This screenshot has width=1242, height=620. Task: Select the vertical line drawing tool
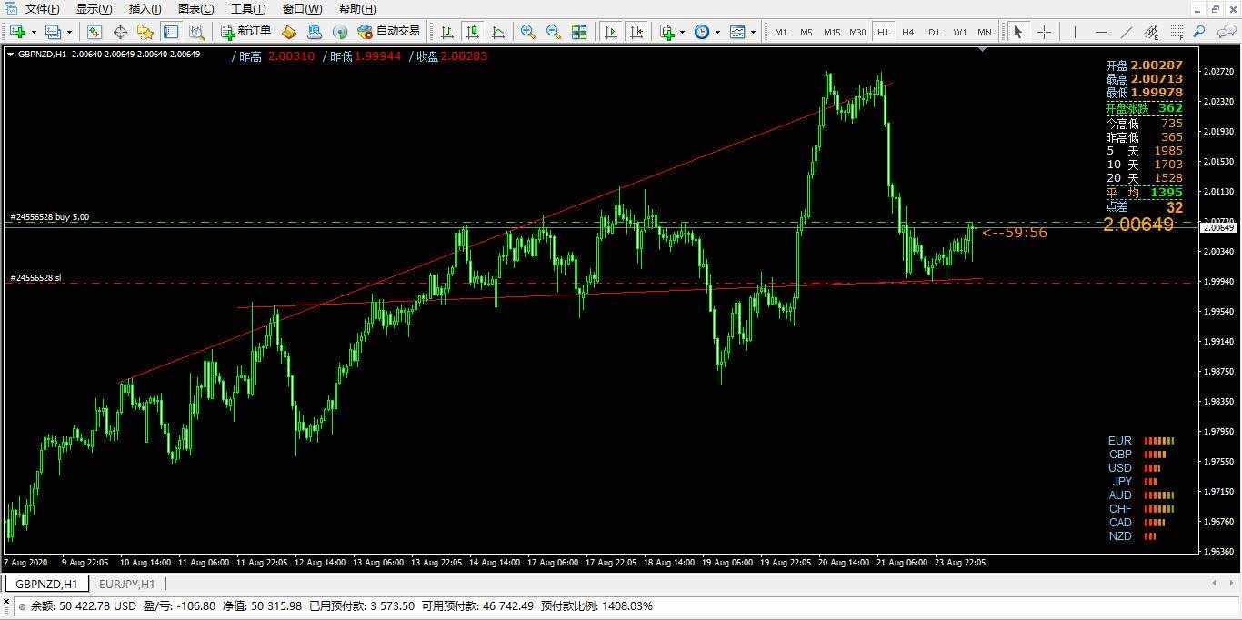pyautogui.click(x=1075, y=32)
